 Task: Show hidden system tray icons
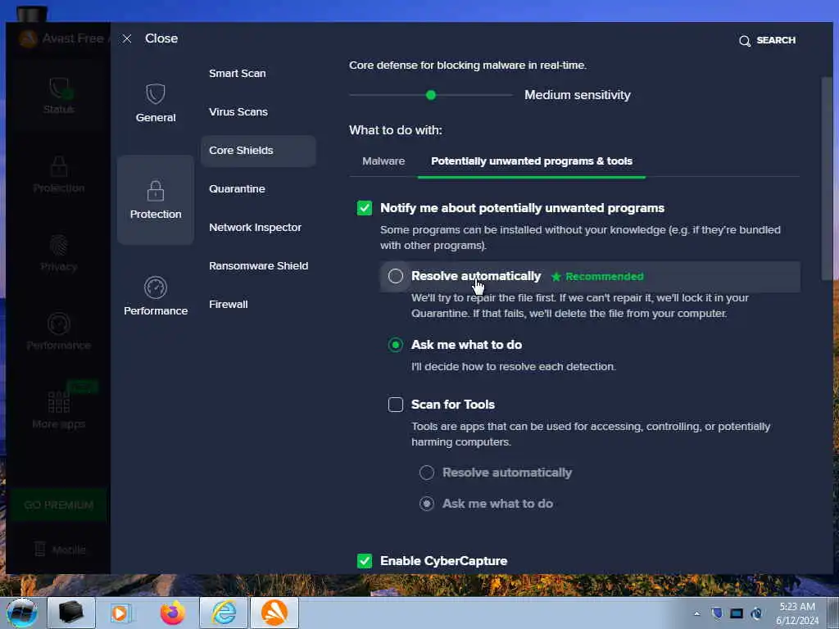pos(696,613)
